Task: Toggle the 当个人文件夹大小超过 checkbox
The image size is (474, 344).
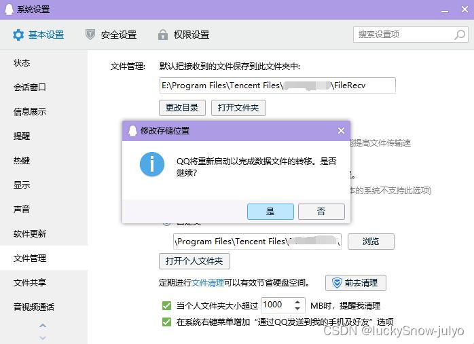Action: point(166,305)
